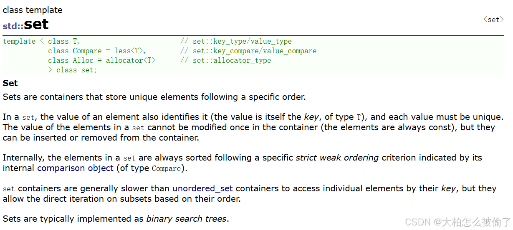Click the italic "strict weak ordering" phrase
Image resolution: width=513 pixels, height=230 pixels.
[337, 158]
